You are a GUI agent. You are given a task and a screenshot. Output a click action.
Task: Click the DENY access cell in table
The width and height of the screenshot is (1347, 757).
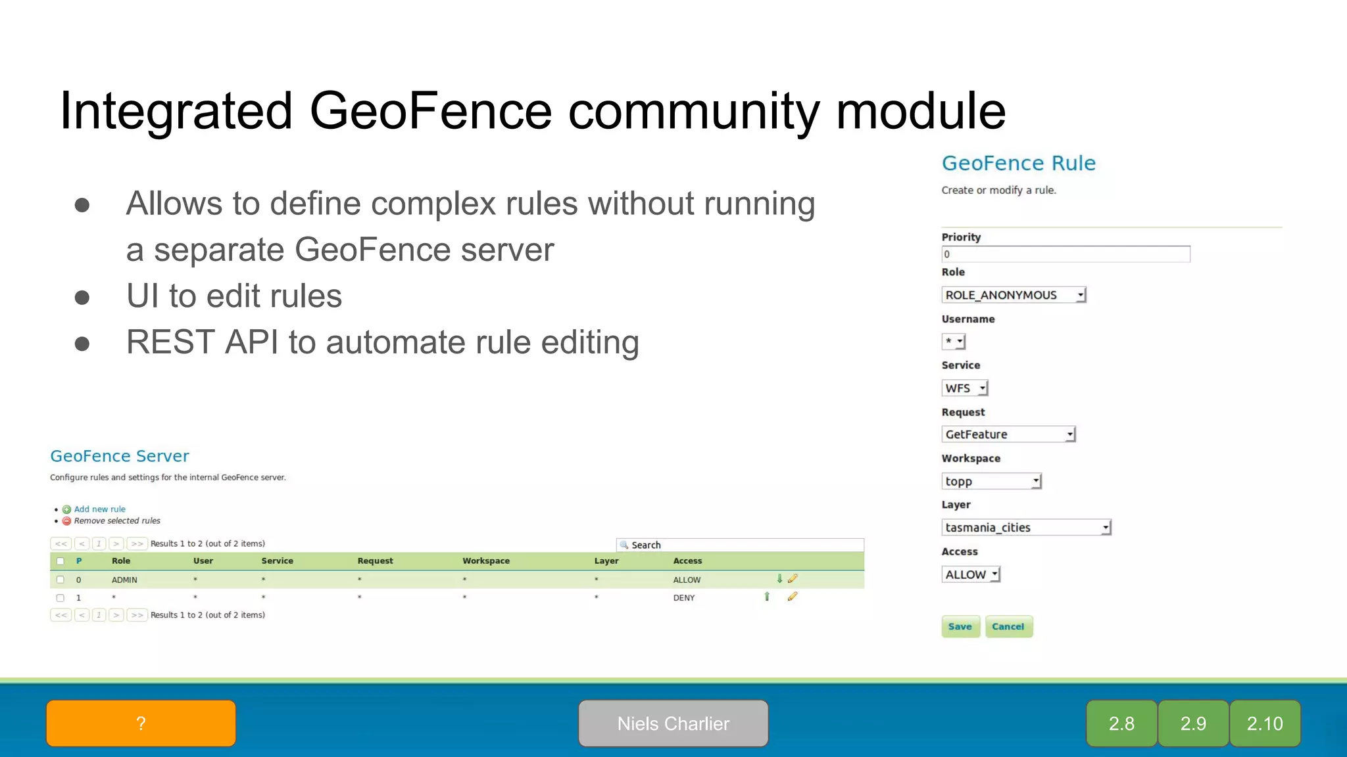click(x=684, y=598)
